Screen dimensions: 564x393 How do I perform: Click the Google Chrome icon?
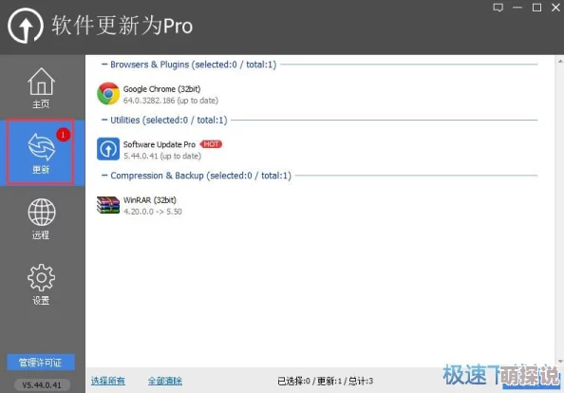108,93
